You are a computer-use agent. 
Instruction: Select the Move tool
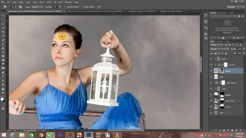coord(3,16)
